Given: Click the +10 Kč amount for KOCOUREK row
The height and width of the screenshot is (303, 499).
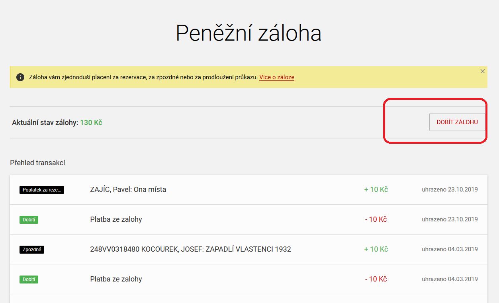Looking at the screenshot, I should [376, 249].
